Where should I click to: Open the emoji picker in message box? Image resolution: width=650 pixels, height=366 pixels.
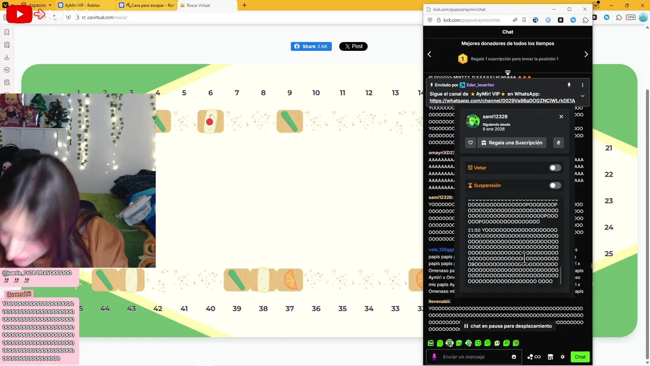514,357
